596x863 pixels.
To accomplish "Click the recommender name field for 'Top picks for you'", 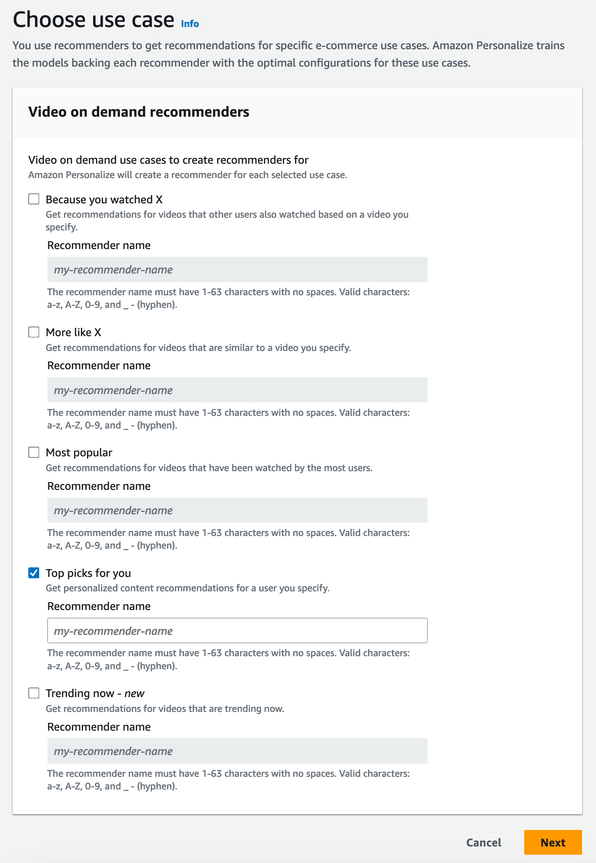I will pos(237,630).
